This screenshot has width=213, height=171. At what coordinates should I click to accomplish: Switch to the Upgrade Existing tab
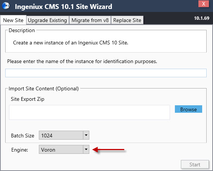click(47, 21)
